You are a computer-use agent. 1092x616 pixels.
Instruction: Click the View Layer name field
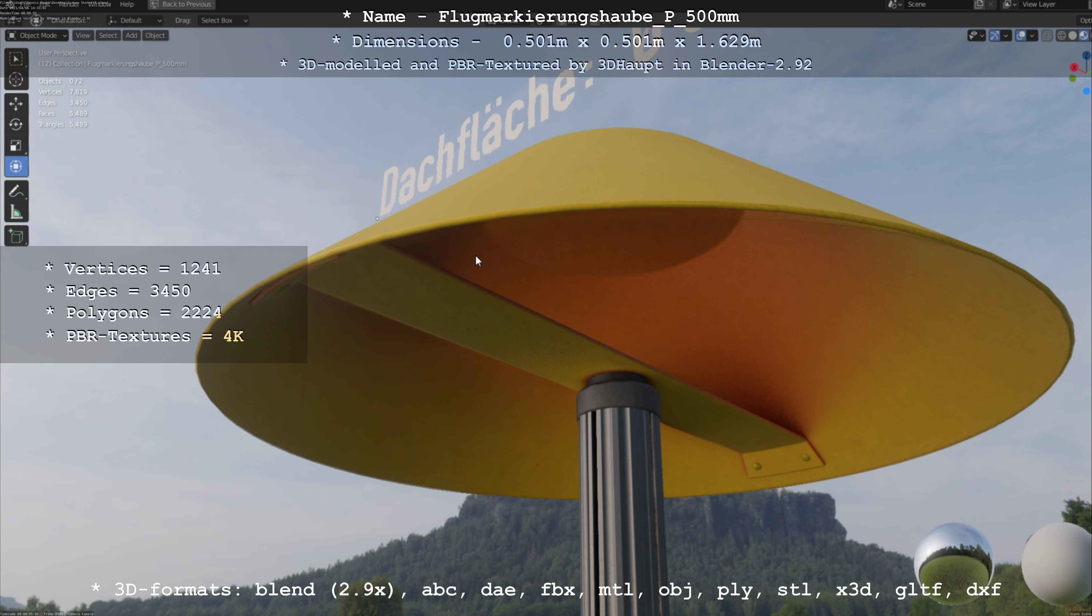1053,4
